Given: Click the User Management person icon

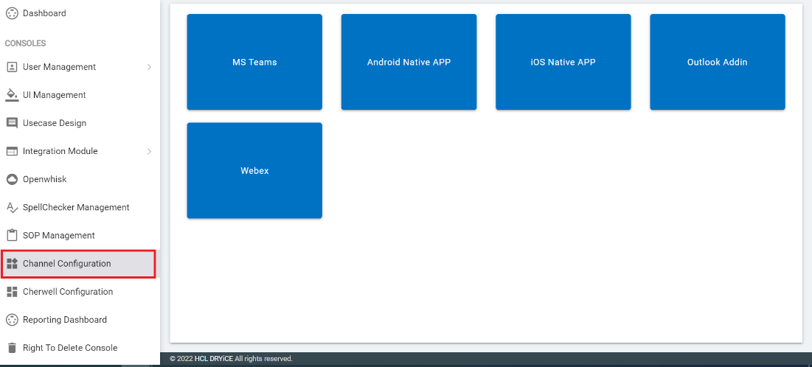Looking at the screenshot, I should [12, 67].
